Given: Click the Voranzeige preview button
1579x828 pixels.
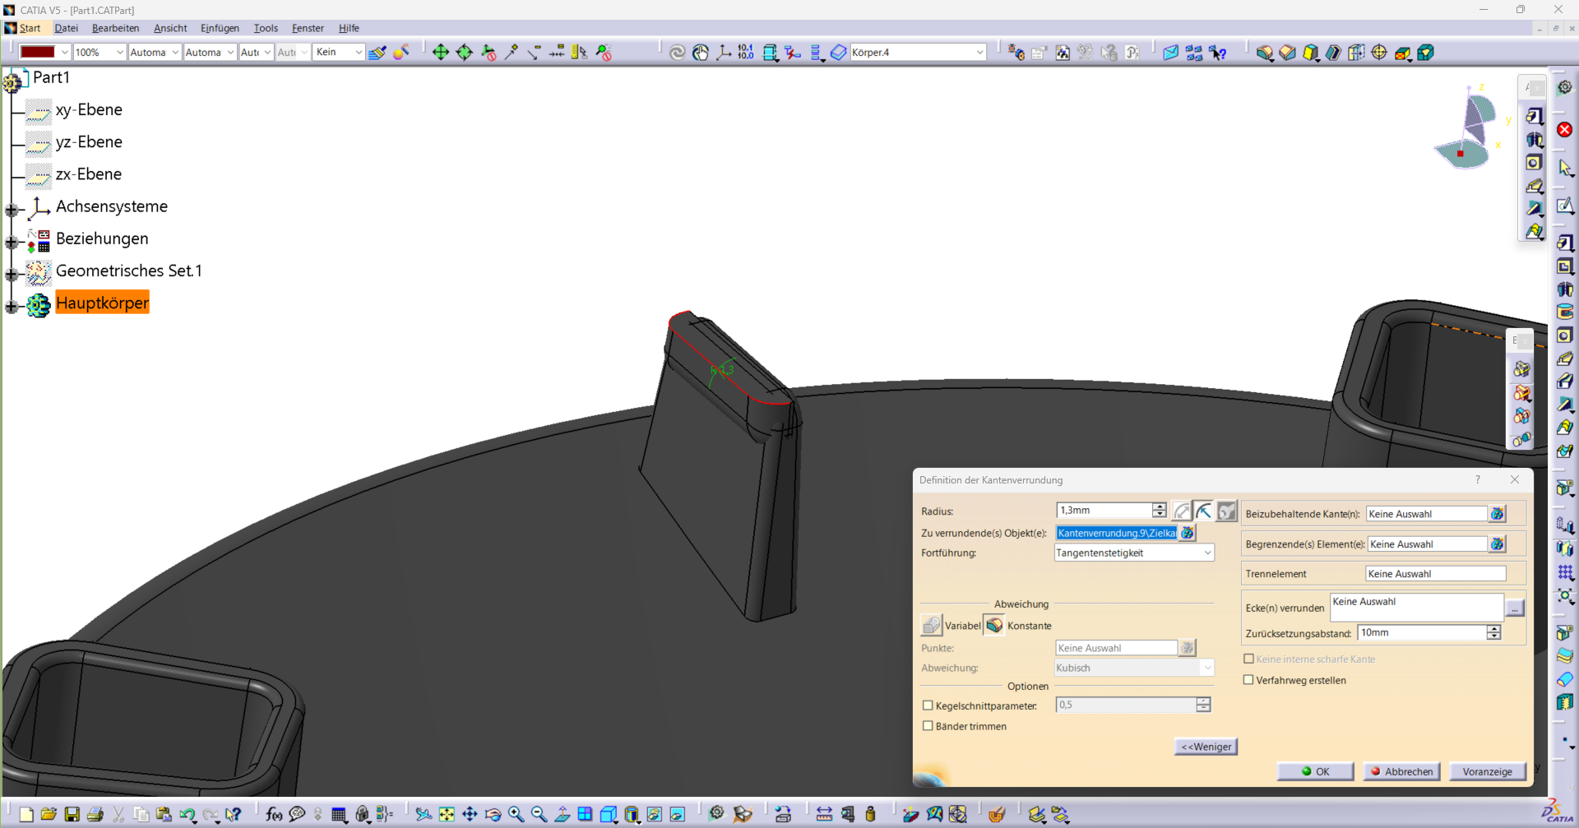Looking at the screenshot, I should point(1487,771).
